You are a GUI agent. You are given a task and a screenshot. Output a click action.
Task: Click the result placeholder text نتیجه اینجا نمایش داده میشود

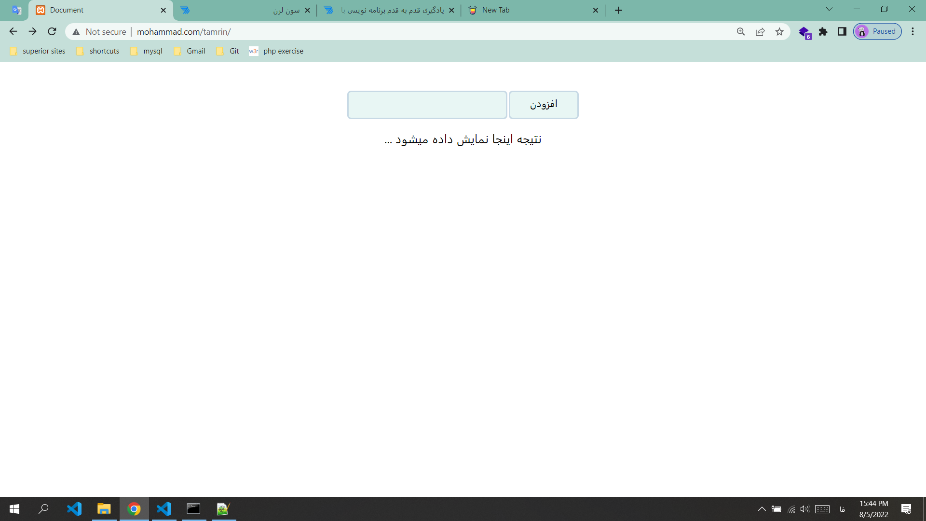463,139
